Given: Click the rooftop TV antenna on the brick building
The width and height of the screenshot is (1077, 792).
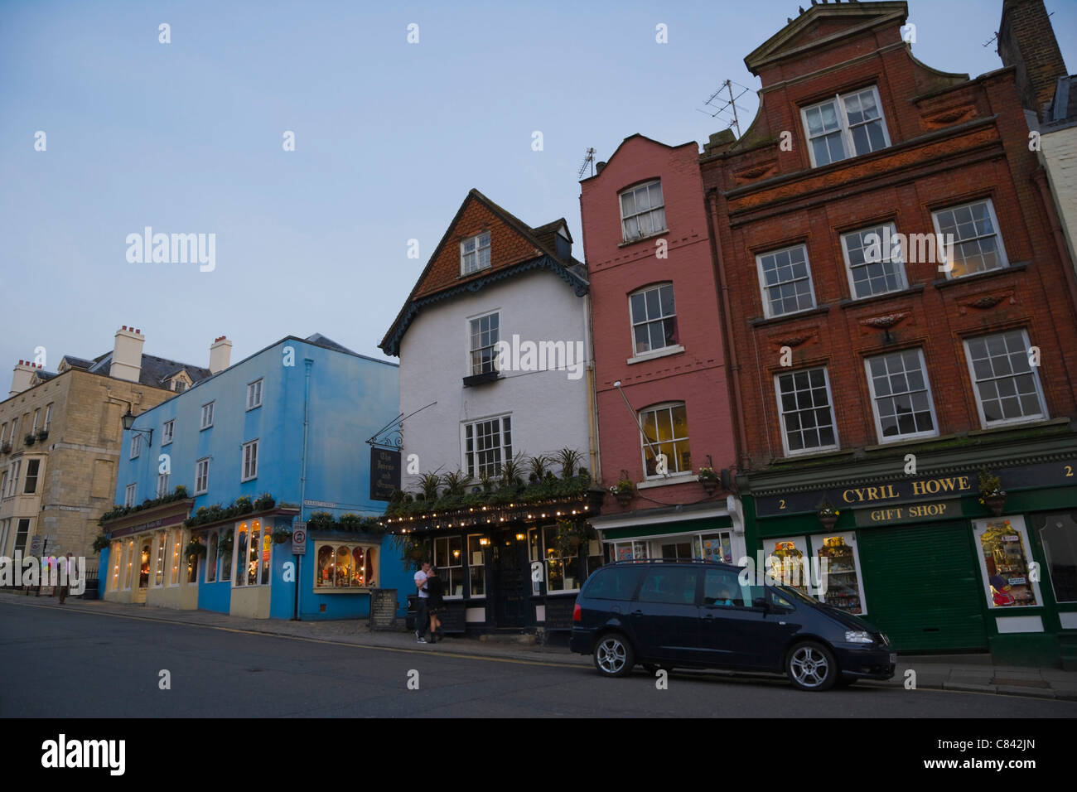Looking at the screenshot, I should (726, 108).
